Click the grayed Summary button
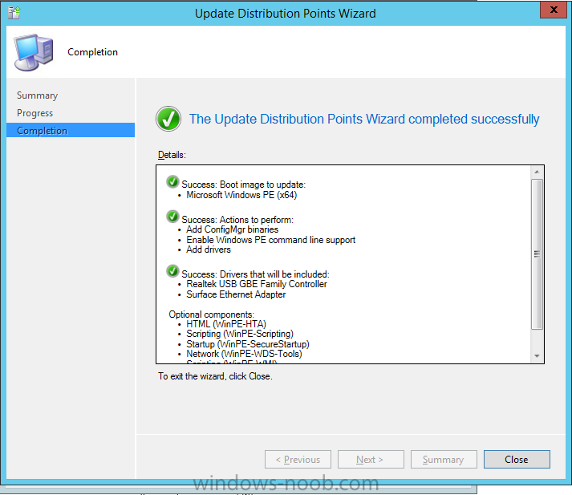Screen dimensions: 572x495 tap(444, 459)
